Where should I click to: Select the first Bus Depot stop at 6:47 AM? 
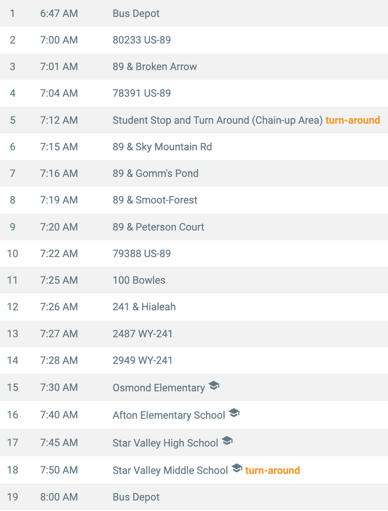point(194,13)
